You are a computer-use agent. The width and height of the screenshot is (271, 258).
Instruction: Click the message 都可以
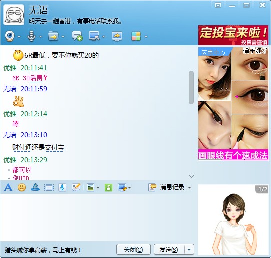[x=22, y=170]
